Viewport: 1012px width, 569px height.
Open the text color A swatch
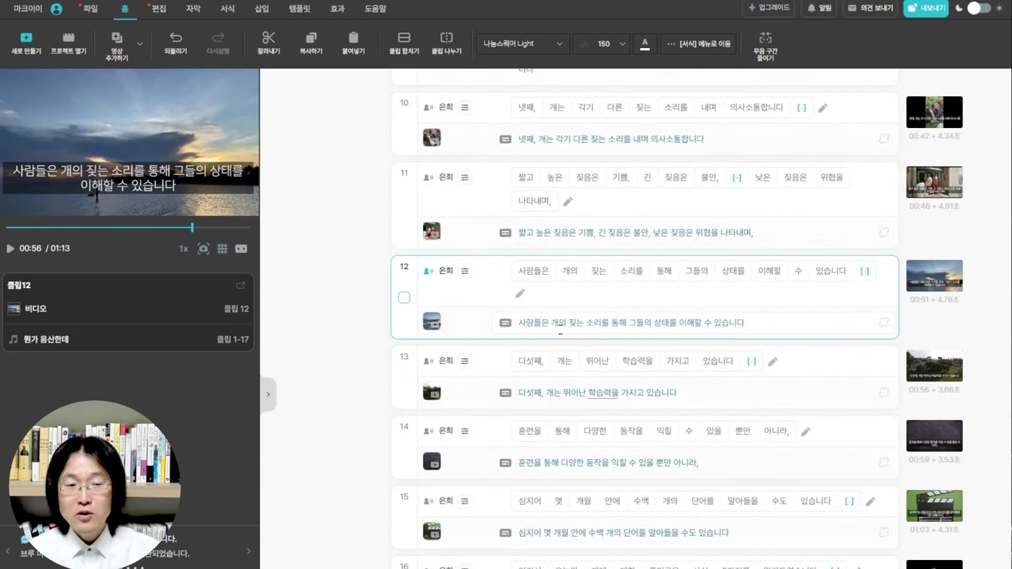(645, 44)
